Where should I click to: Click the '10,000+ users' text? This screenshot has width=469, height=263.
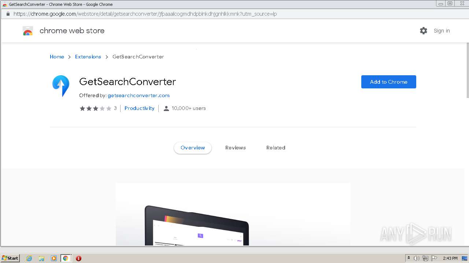189,108
